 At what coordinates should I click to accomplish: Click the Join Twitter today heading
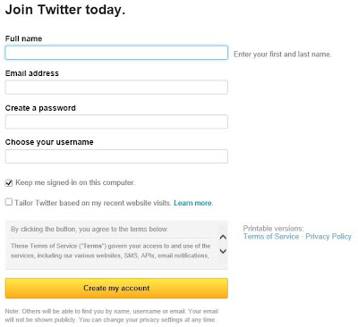click(x=65, y=10)
